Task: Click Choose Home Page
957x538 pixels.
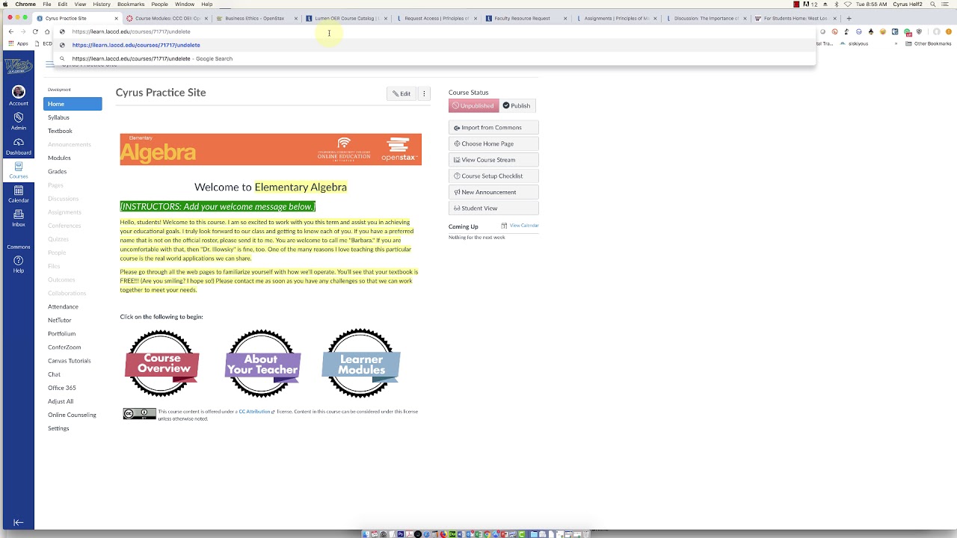Action: pos(493,143)
